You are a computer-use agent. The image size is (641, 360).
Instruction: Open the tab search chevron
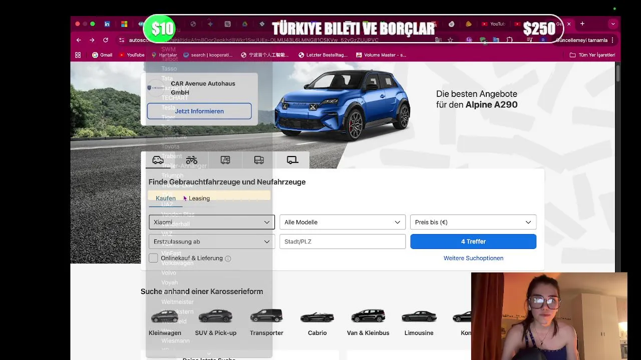tap(613, 23)
